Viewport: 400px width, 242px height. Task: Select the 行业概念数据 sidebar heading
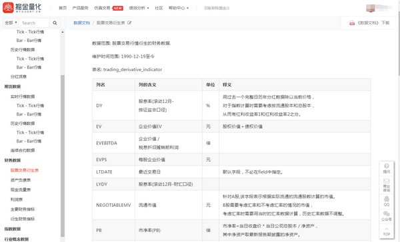coord(17,239)
